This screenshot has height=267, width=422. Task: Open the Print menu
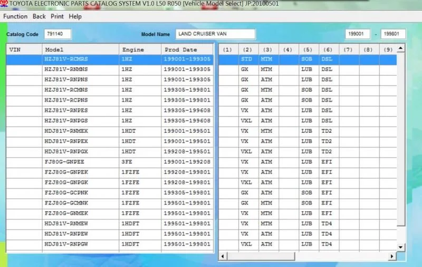click(57, 16)
